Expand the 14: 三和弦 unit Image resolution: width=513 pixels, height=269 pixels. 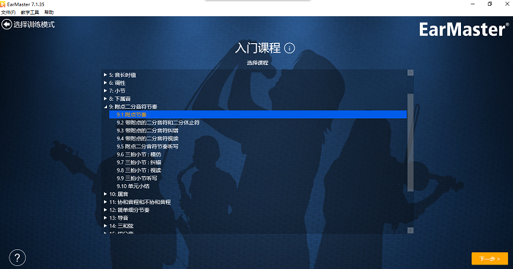pos(106,226)
